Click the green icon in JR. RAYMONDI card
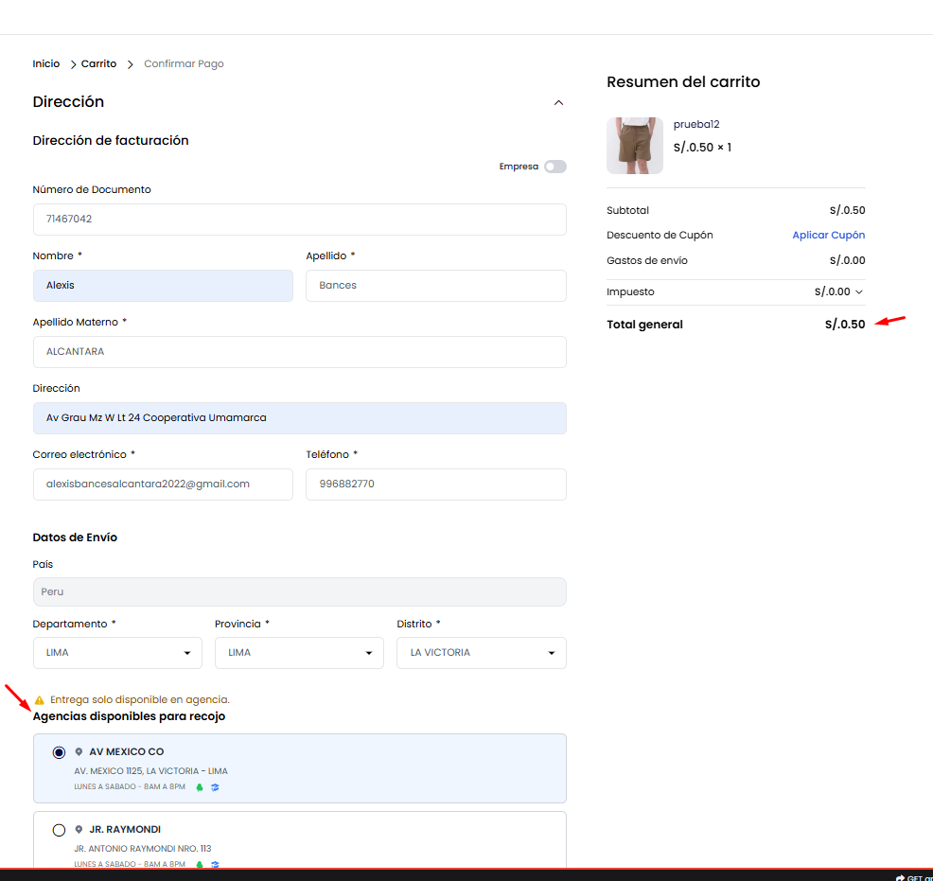Screen dimensions: 933x881 click(200, 864)
